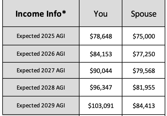Click the You column header

[x=101, y=13]
